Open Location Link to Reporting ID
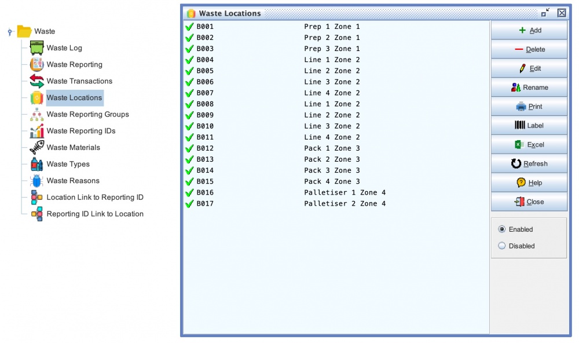579x343 pixels. click(95, 197)
